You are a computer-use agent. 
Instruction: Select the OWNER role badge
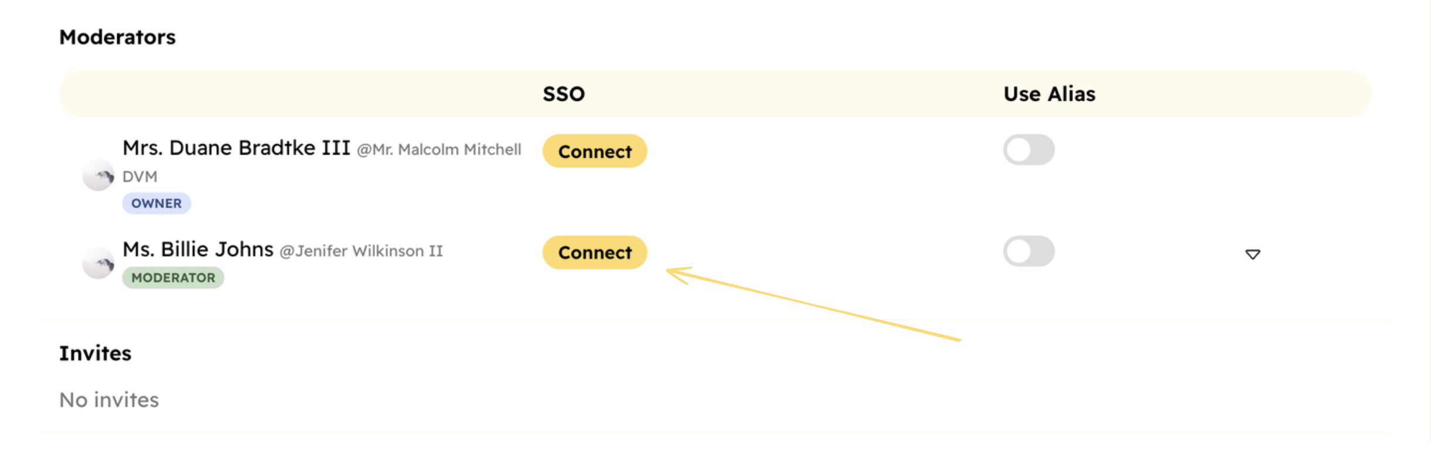(x=156, y=203)
